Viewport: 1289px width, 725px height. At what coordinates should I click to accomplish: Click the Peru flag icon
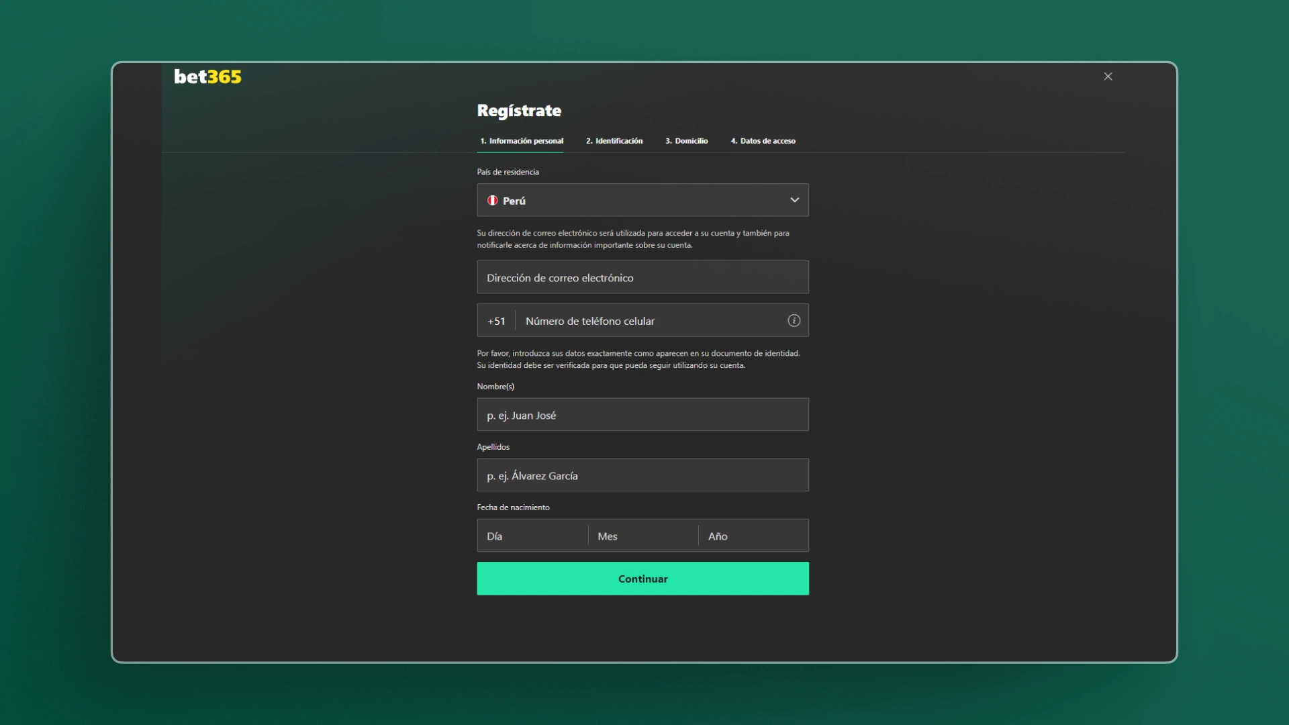[493, 200]
